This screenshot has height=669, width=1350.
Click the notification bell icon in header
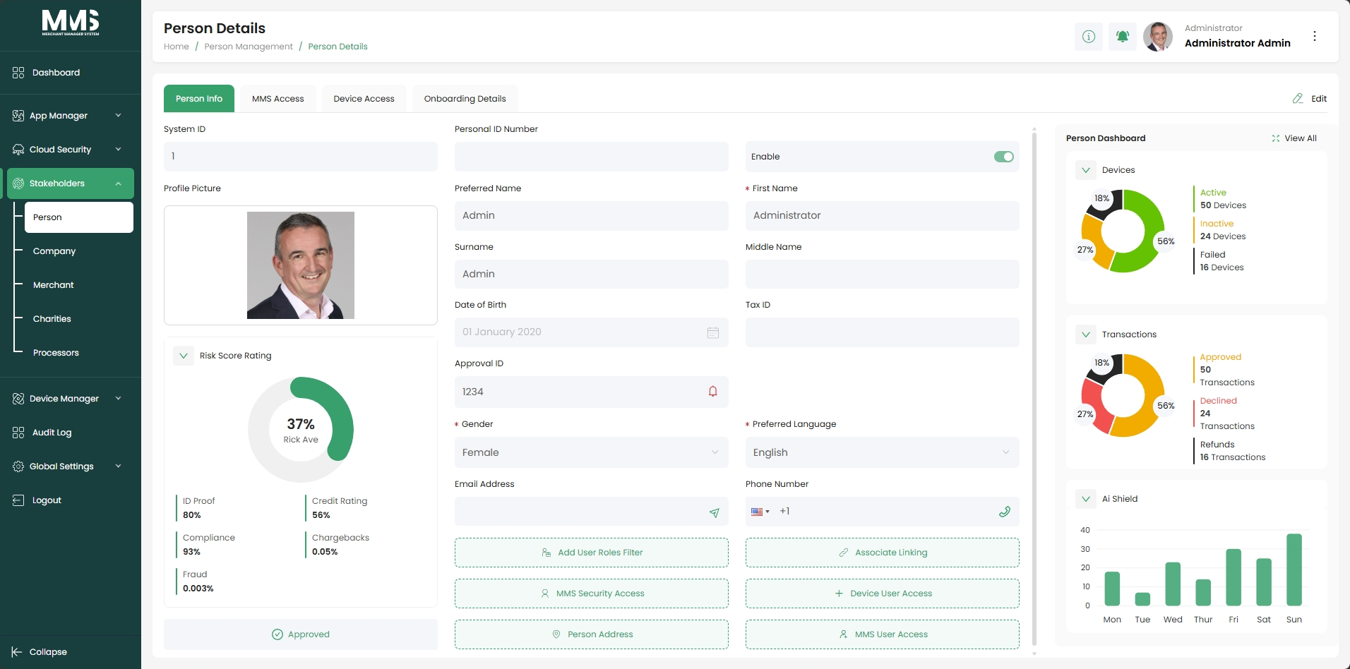[x=1122, y=36]
